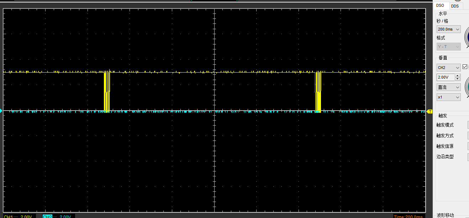The width and height of the screenshot is (469, 218).
Task: Click the 波形移动 section label
Action: pos(446,215)
